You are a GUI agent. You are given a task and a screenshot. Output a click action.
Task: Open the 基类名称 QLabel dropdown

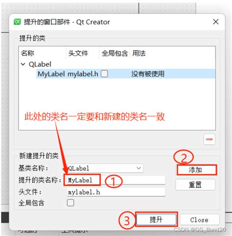[105, 168]
